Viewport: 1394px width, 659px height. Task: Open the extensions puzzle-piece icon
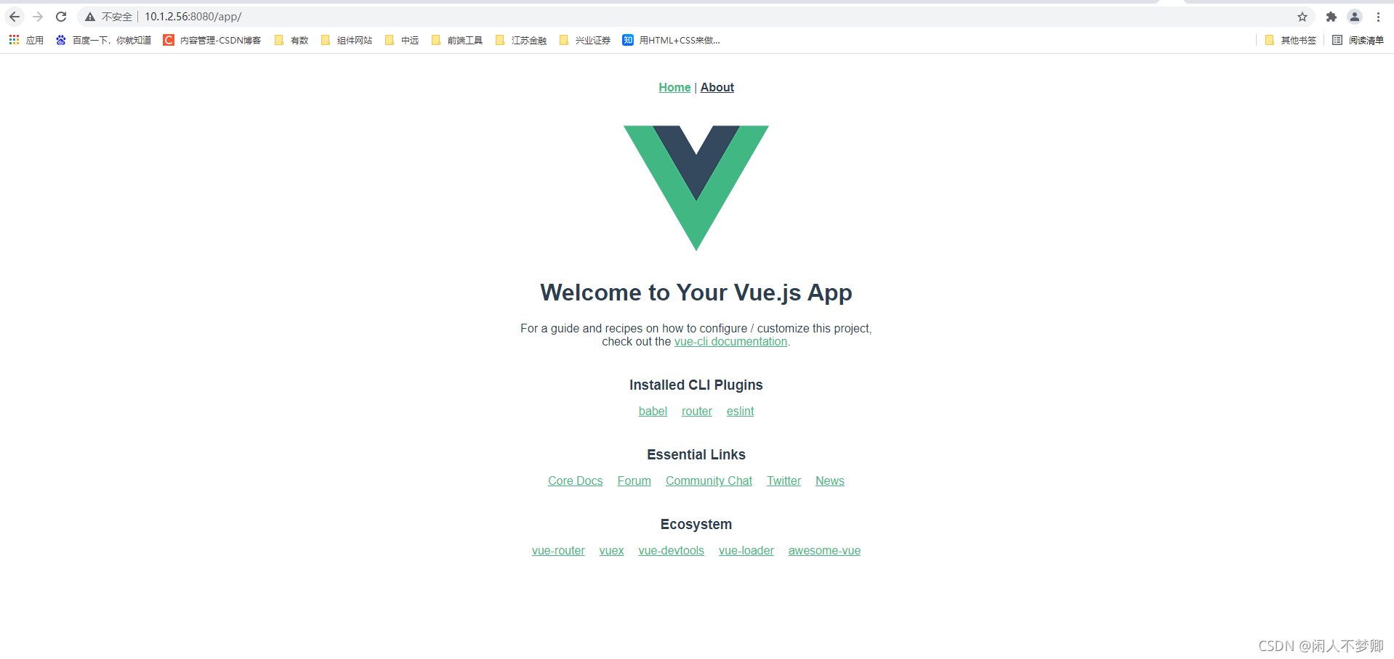tap(1331, 17)
